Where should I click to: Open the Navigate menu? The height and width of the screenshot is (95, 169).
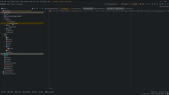point(13,2)
